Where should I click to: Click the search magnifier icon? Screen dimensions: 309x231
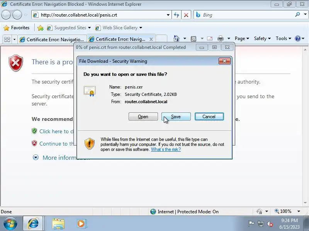pos(297,15)
